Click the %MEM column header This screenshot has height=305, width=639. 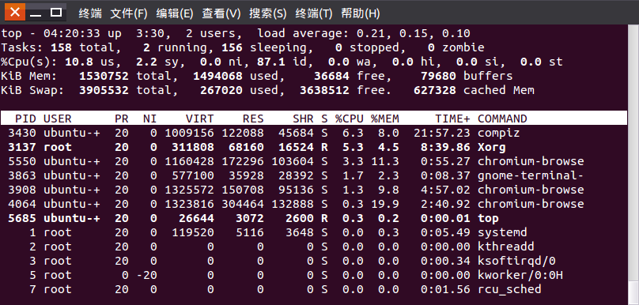pos(385,119)
